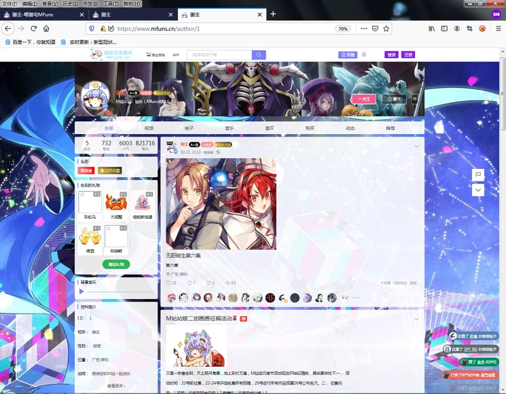This screenshot has width=506, height=394.
Task: Open the flag icon on the right edge
Action: click(478, 175)
